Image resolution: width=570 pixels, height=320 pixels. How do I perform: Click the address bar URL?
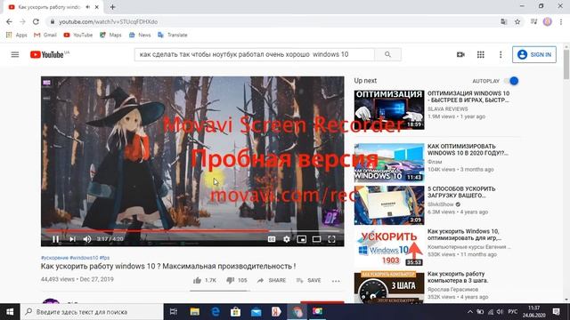click(109, 21)
